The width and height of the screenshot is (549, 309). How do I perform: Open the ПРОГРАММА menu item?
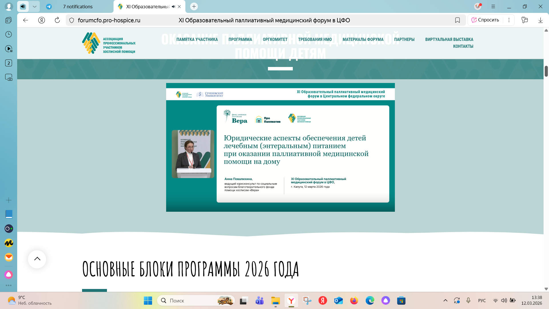[240, 39]
